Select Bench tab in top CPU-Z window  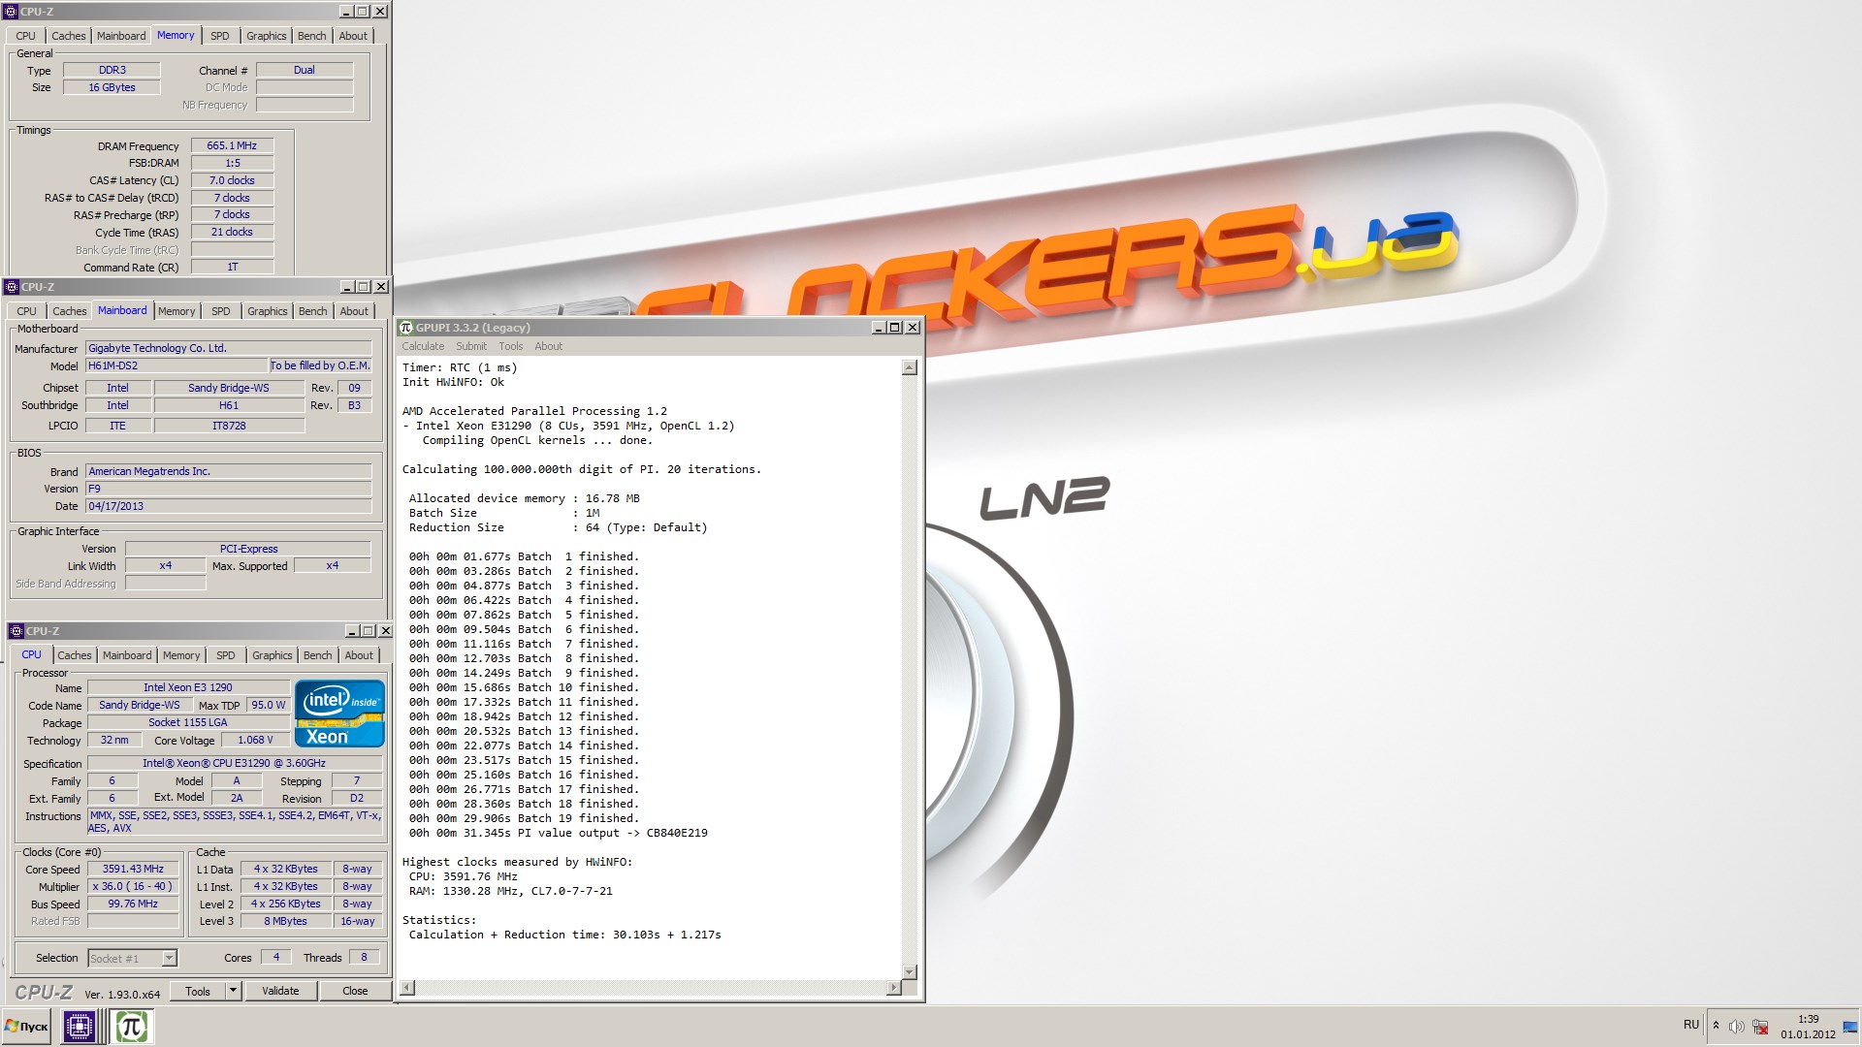[311, 36]
